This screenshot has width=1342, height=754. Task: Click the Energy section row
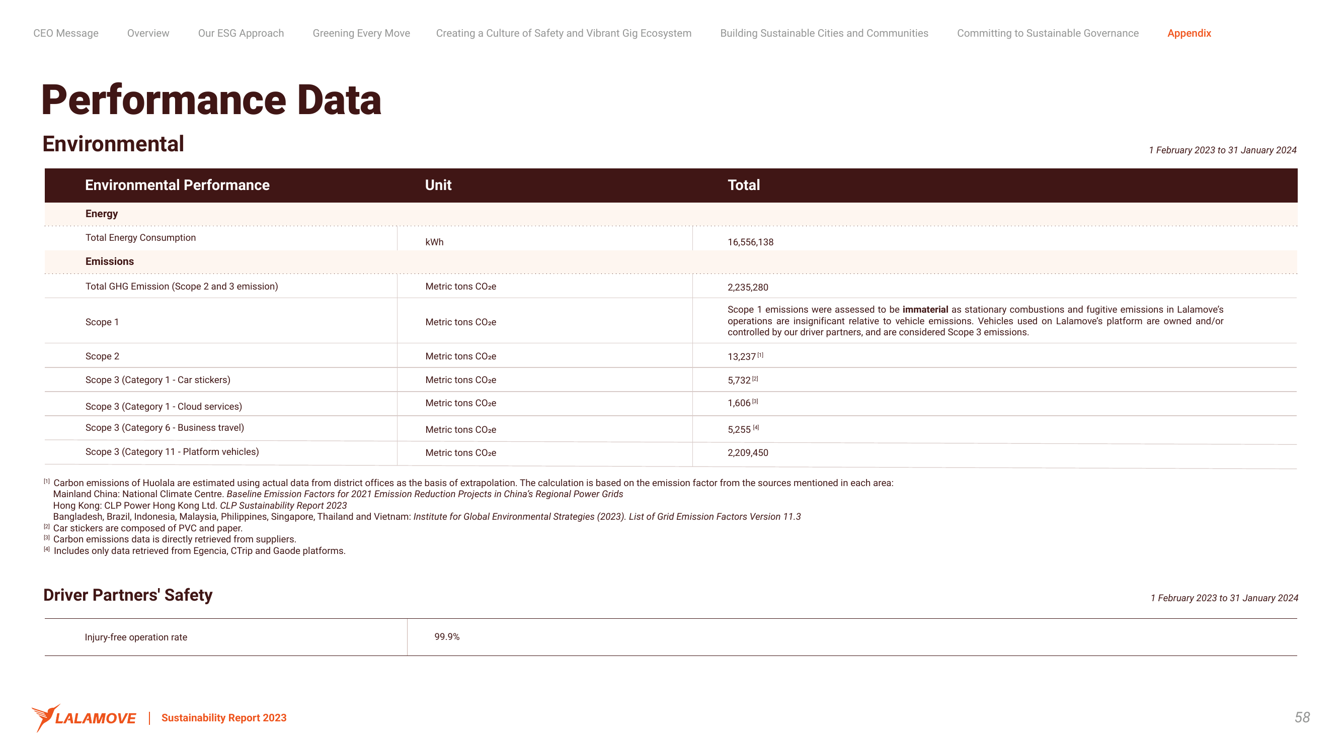(671, 214)
